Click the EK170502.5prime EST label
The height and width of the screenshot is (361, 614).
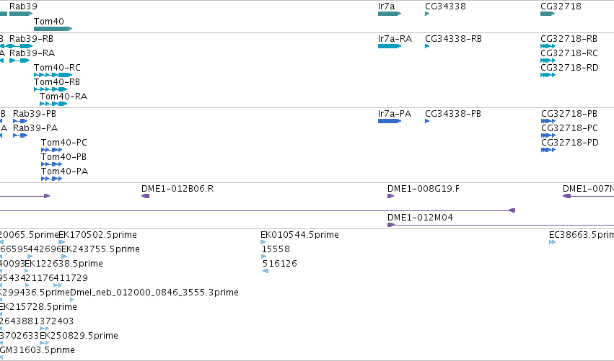[98, 235]
